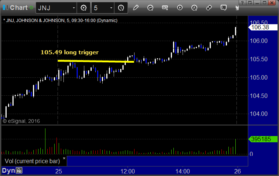Open the symbol dropdown arrow next to JNJ
The height and width of the screenshot is (176, 279).
(74, 8)
